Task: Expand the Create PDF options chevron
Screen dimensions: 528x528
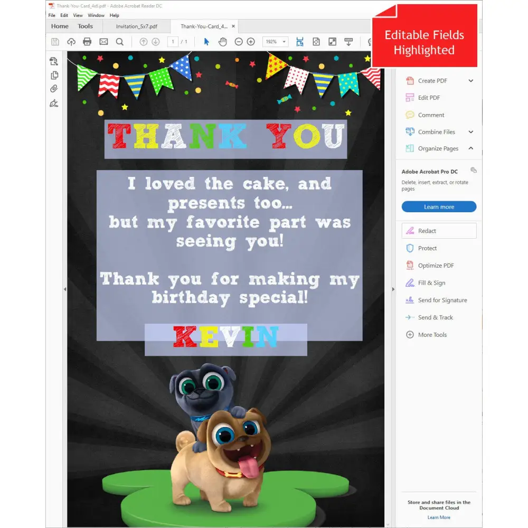Action: click(472, 80)
